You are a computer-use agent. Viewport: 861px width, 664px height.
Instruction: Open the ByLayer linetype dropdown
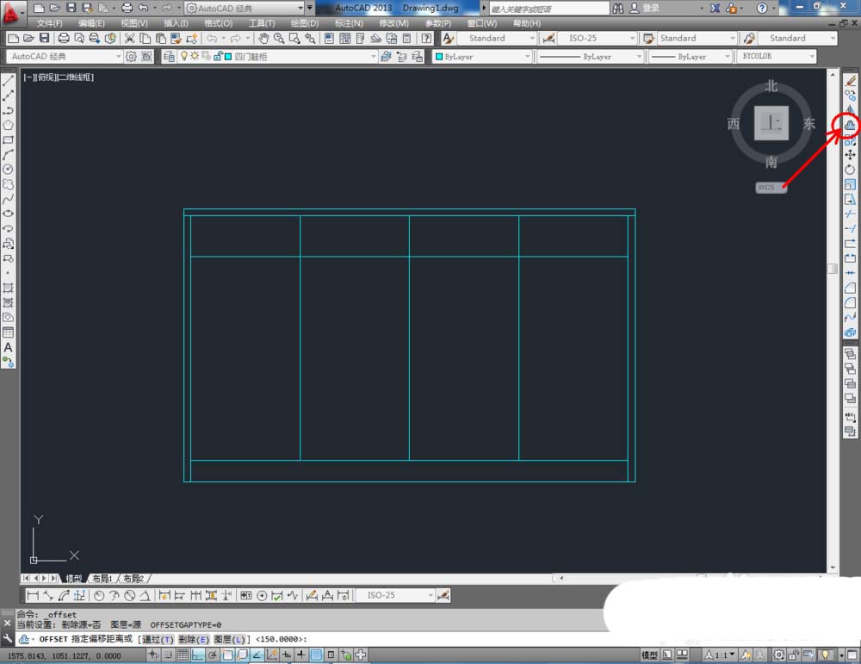click(x=590, y=57)
